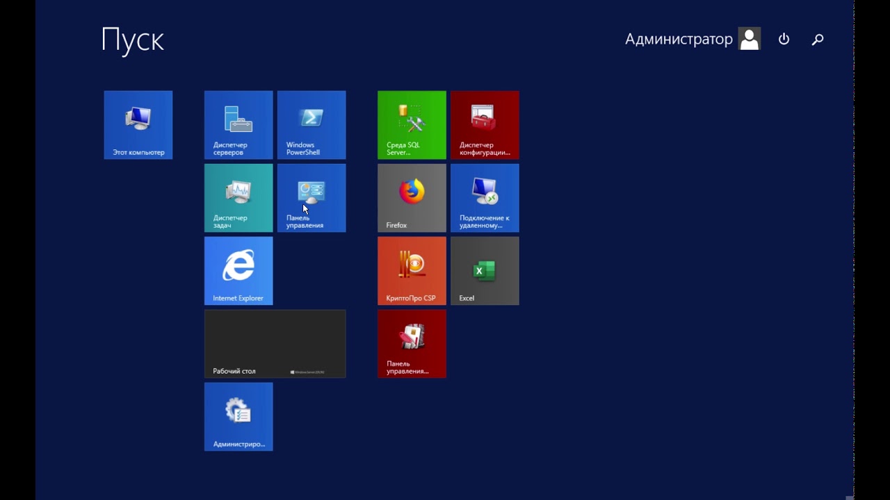Open Подключение к удаленному рабочему столу tile
This screenshot has height=500, width=890.
485,198
